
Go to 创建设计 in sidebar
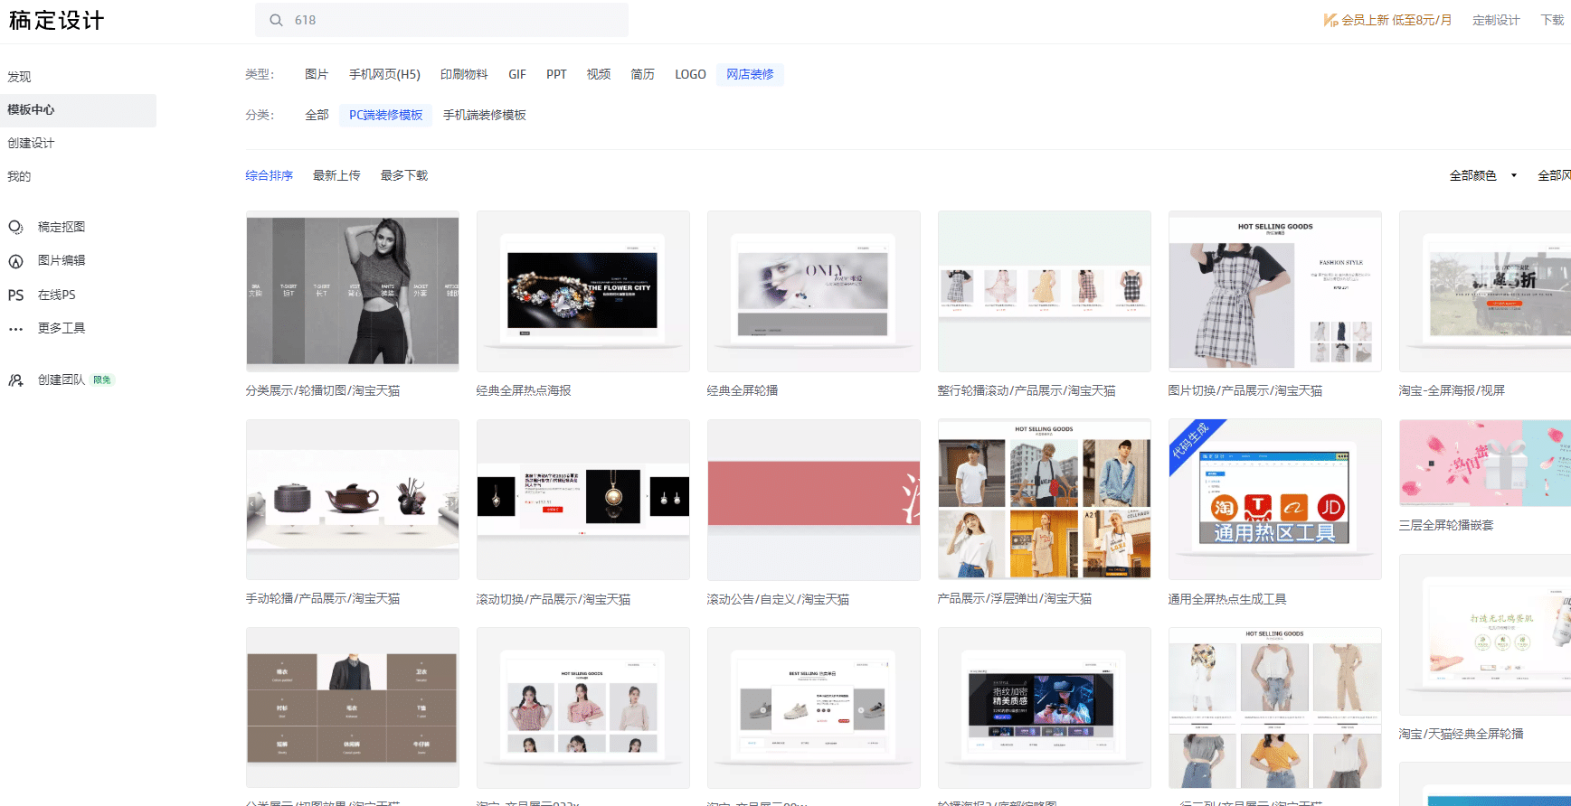click(31, 143)
